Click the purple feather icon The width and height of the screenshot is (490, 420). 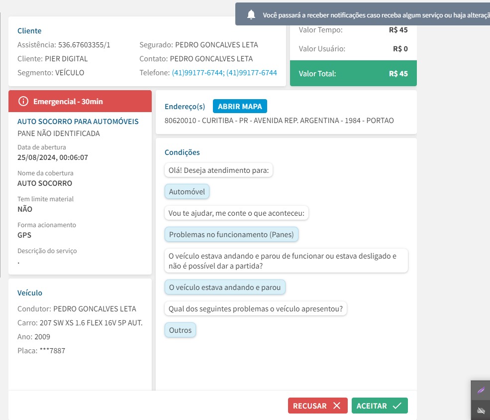[481, 390]
